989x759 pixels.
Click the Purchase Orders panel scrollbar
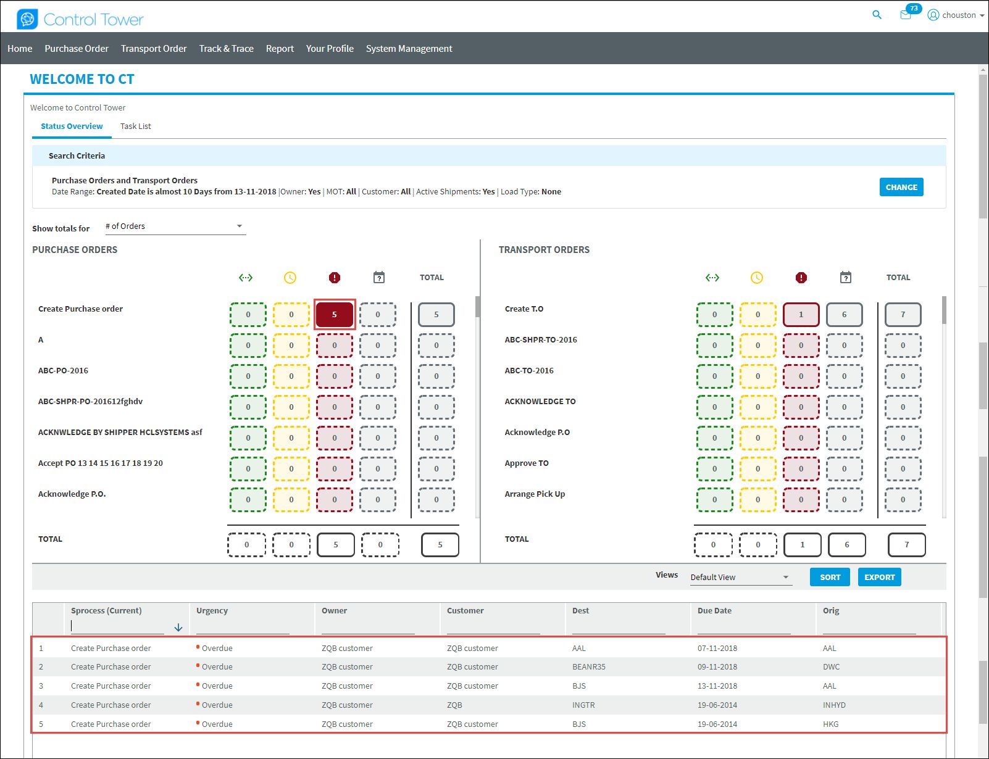point(478,307)
